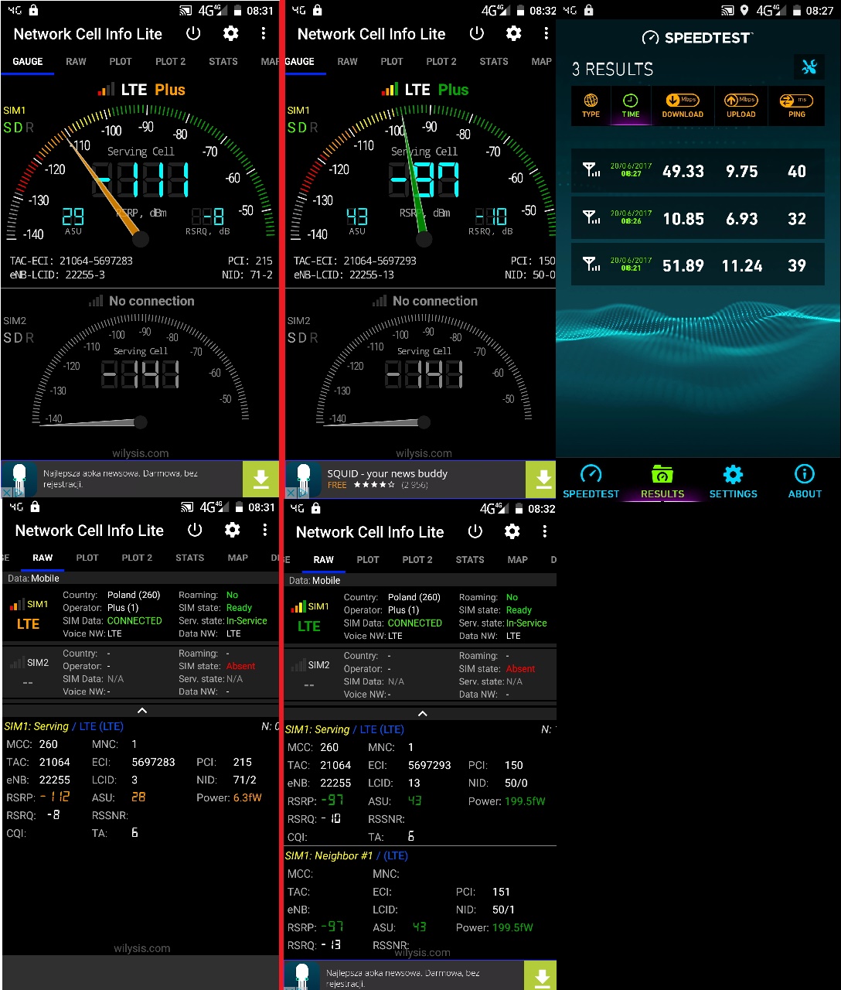Tap the green LTE label under SIM1
841x990 pixels.
[x=308, y=626]
